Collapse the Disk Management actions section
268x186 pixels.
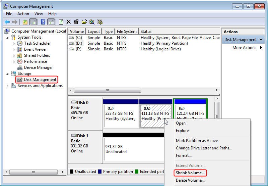click(x=261, y=40)
